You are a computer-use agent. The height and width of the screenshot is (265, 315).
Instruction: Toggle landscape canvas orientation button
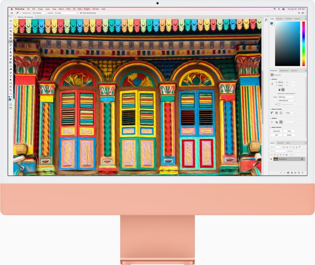click(283, 90)
